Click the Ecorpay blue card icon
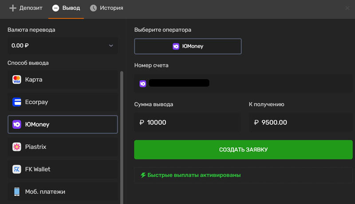This screenshot has height=204, width=355. pyautogui.click(x=17, y=102)
